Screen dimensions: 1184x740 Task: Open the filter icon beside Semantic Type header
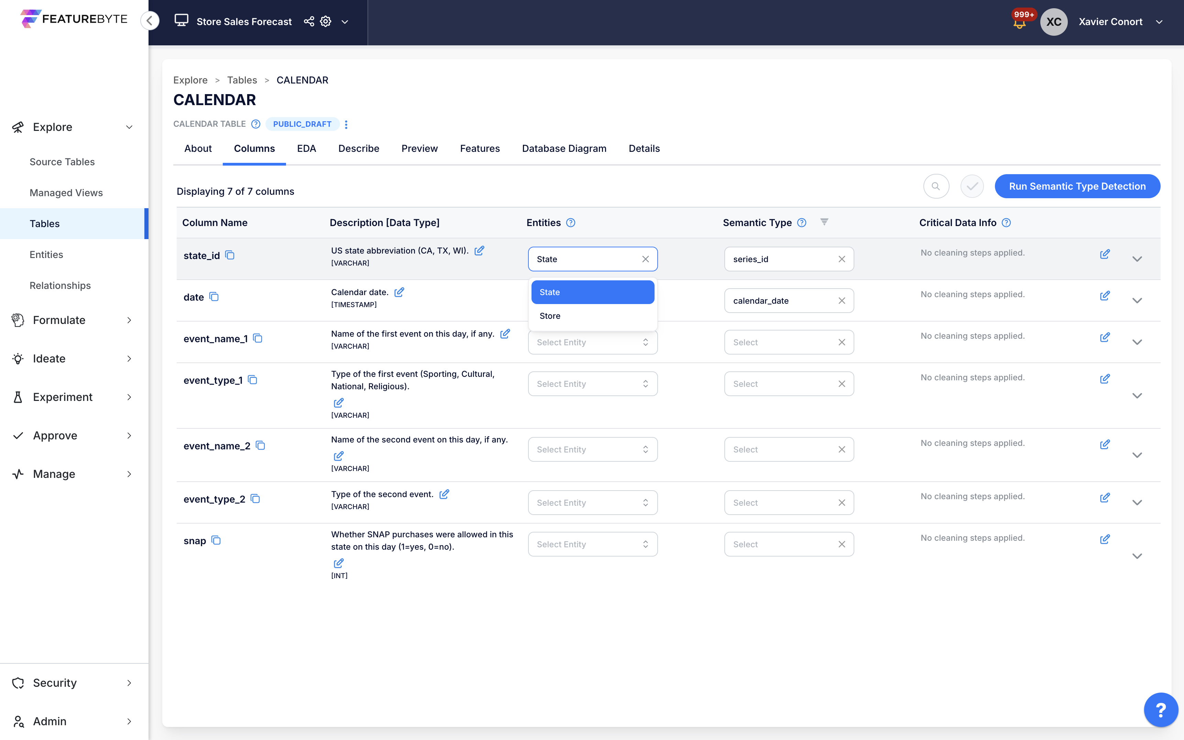[825, 222]
